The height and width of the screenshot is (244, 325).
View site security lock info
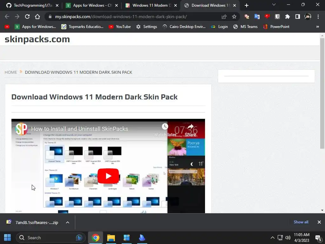click(50, 17)
